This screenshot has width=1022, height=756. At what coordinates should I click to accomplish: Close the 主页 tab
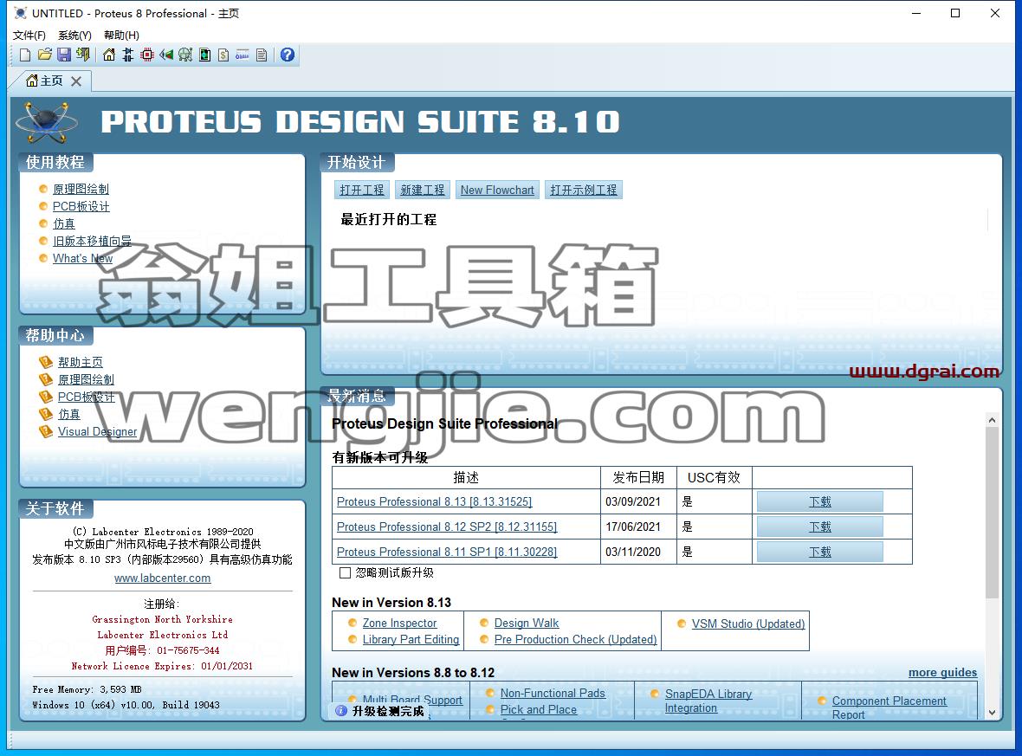(x=76, y=81)
